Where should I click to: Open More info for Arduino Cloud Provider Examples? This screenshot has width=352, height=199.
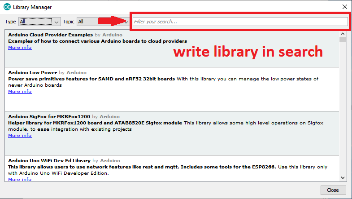[20, 48]
